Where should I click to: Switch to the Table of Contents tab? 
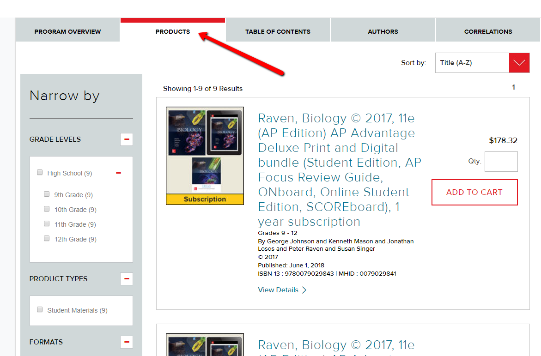(x=278, y=31)
